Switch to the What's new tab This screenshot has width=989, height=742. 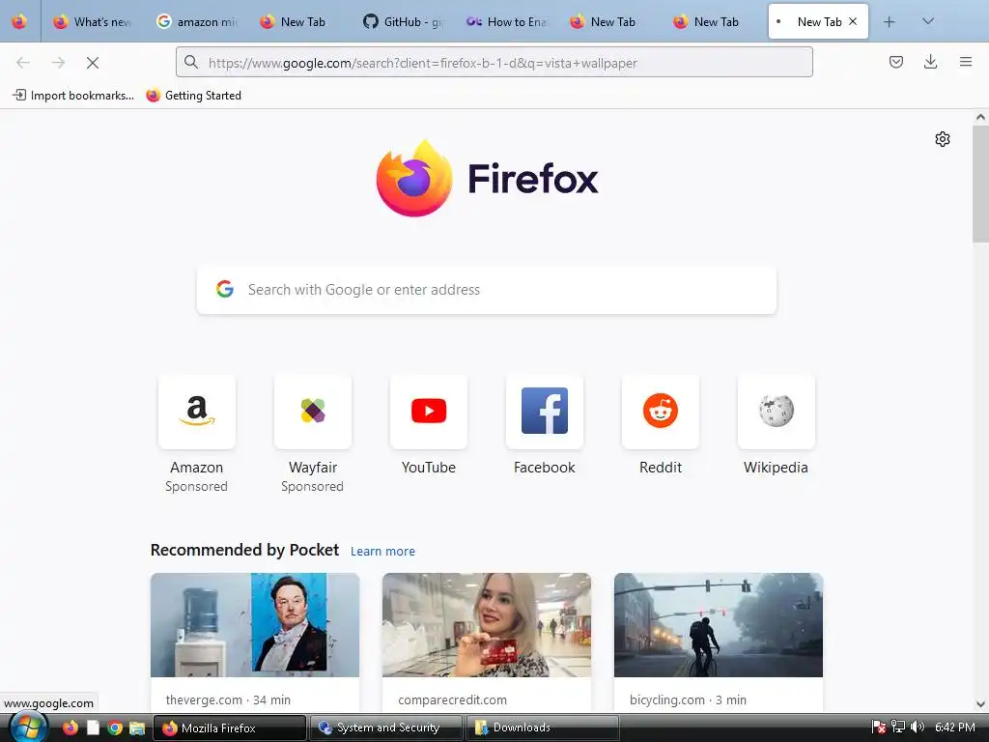tap(93, 21)
